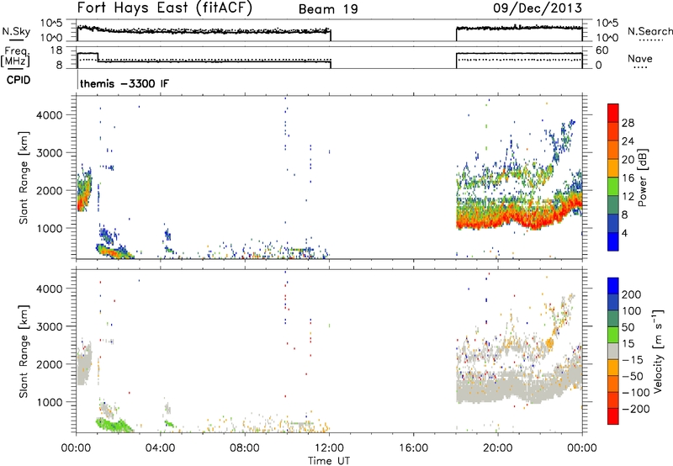Click the blue top of the velocity colorbar
673x466 pixels.
click(x=613, y=286)
